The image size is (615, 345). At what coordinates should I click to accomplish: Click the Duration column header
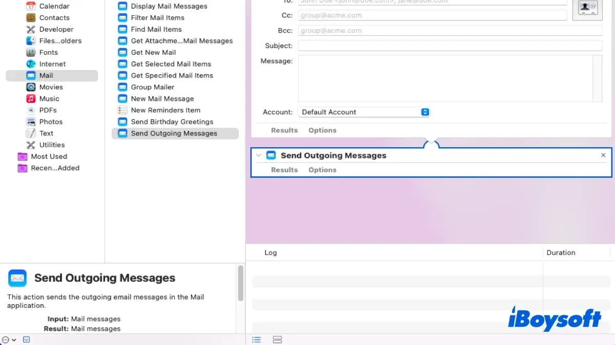[561, 252]
